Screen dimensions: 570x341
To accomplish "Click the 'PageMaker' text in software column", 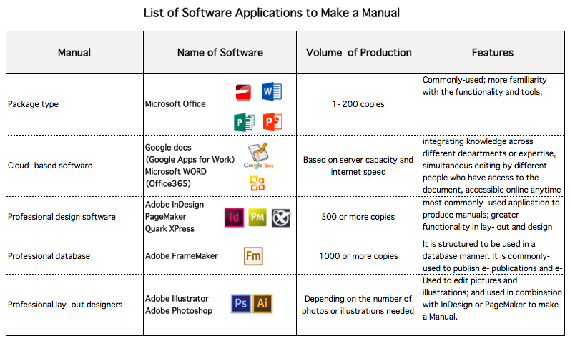I will [x=165, y=217].
